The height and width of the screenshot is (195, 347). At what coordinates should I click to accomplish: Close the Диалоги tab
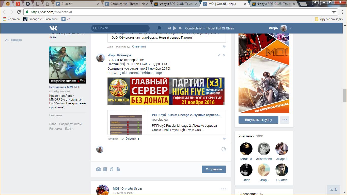pos(99,4)
